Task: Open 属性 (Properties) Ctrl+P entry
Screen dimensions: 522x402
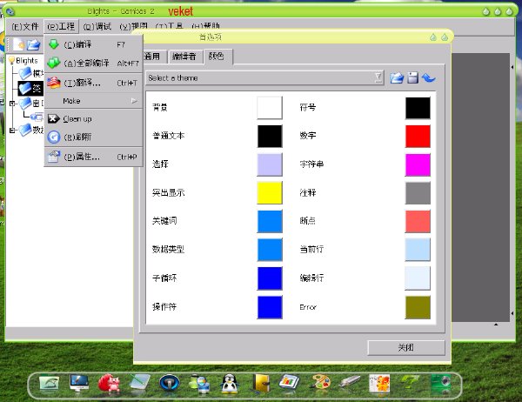Action: click(94, 157)
